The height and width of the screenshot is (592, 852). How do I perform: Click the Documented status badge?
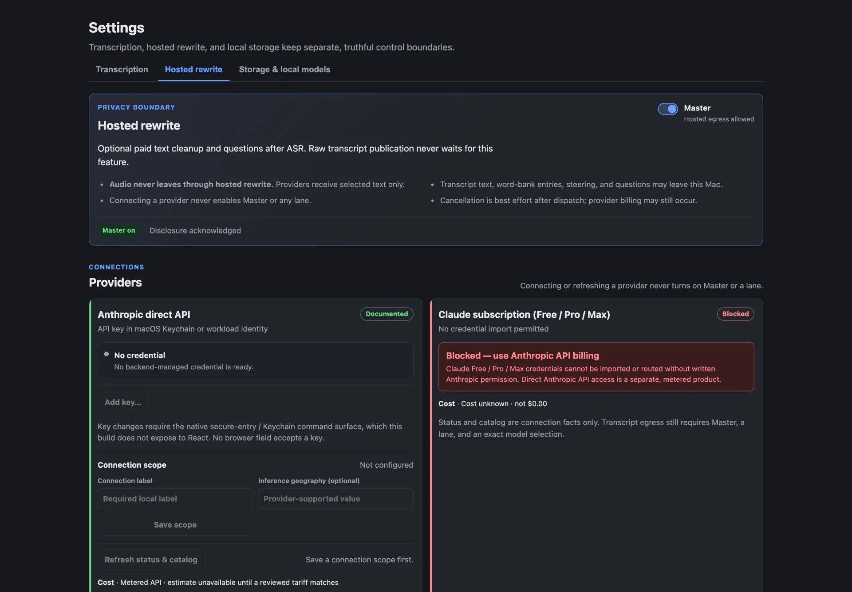pyautogui.click(x=387, y=314)
